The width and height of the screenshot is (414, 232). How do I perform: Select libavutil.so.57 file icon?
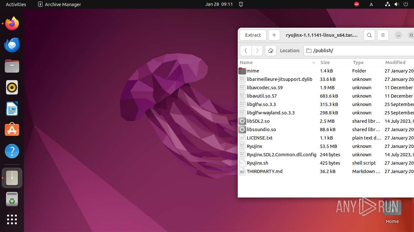tap(242, 96)
